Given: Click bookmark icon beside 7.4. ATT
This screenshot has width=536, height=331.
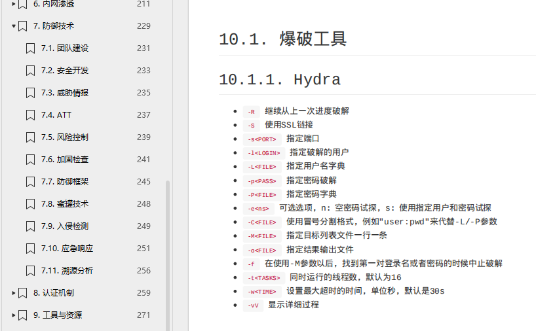Looking at the screenshot, I should pos(30,115).
